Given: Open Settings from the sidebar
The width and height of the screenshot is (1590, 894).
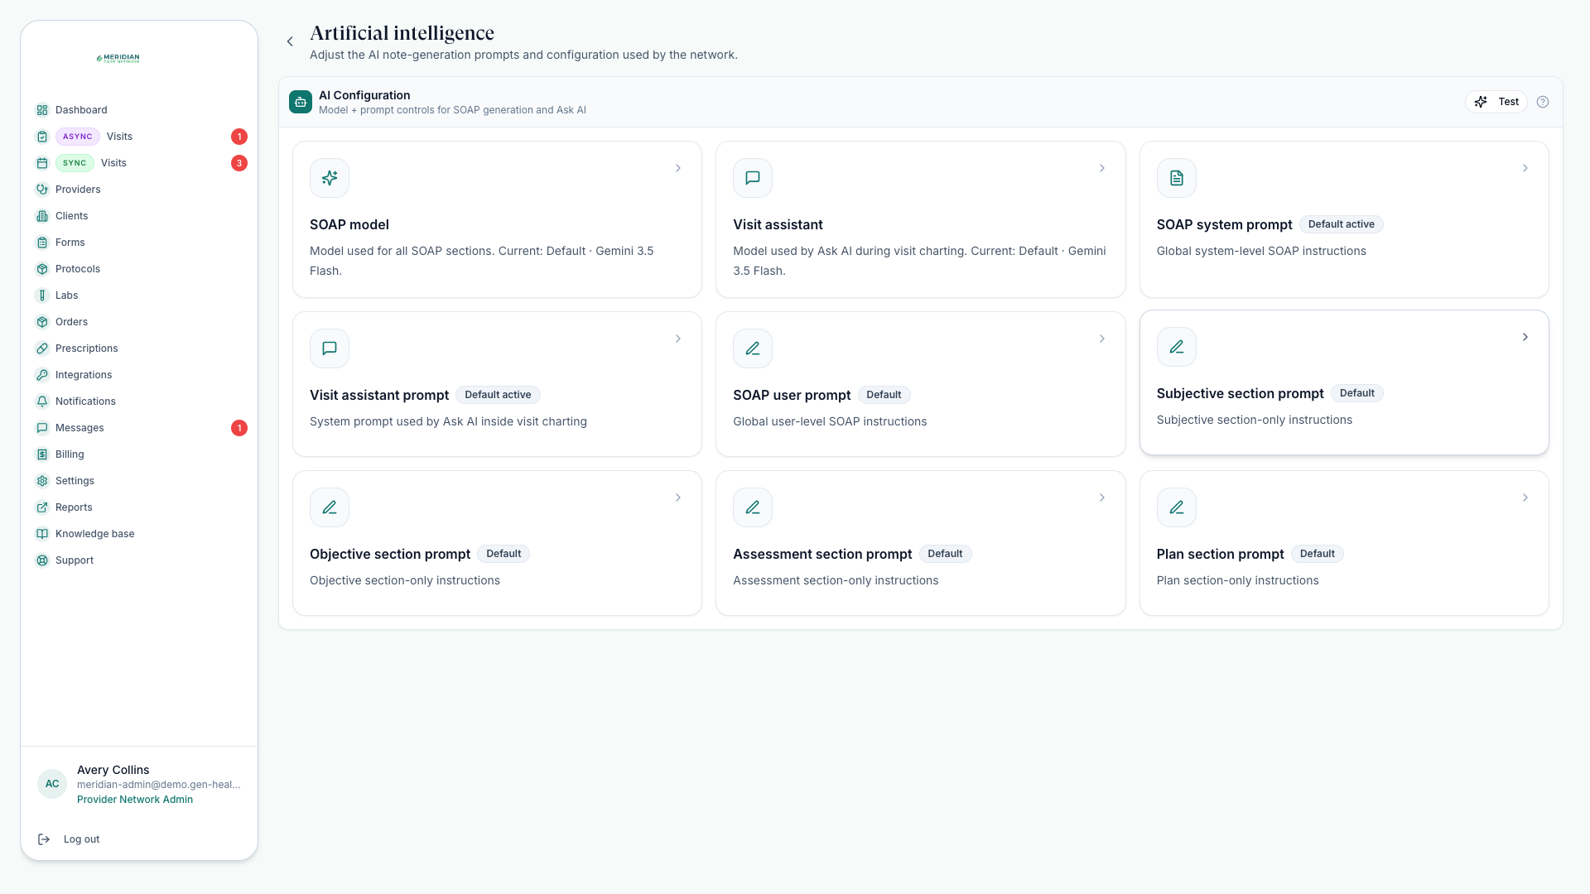Looking at the screenshot, I should click(139, 481).
